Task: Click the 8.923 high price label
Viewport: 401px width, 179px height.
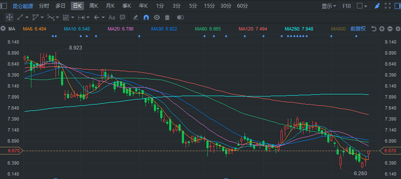Action: click(75, 47)
